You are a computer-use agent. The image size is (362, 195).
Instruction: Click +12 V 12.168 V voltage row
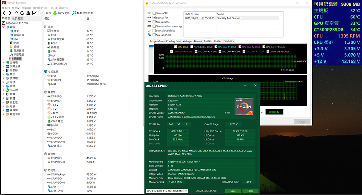pos(72,113)
